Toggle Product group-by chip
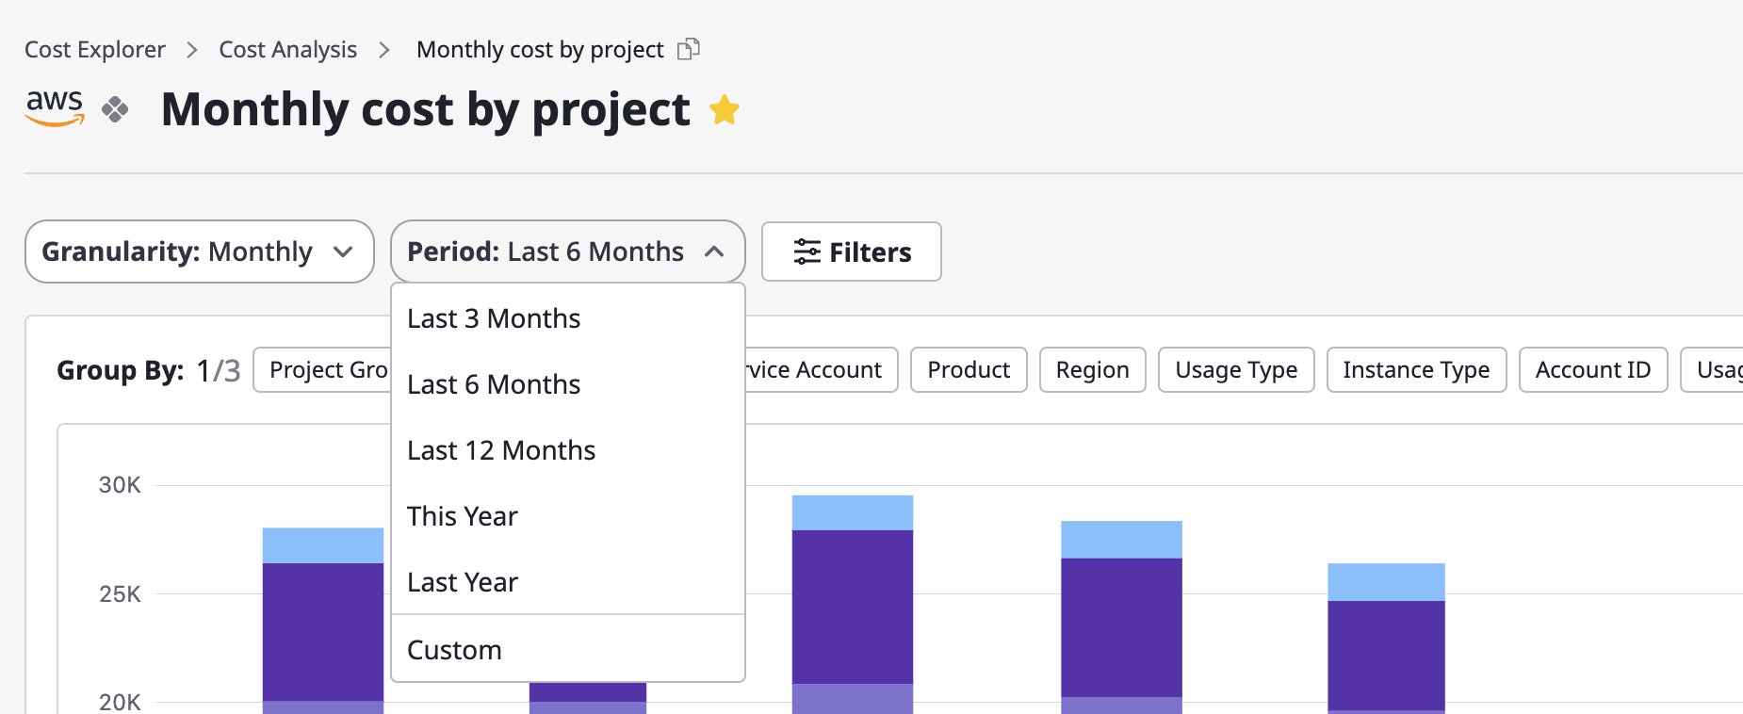This screenshot has width=1743, height=714. [x=969, y=370]
